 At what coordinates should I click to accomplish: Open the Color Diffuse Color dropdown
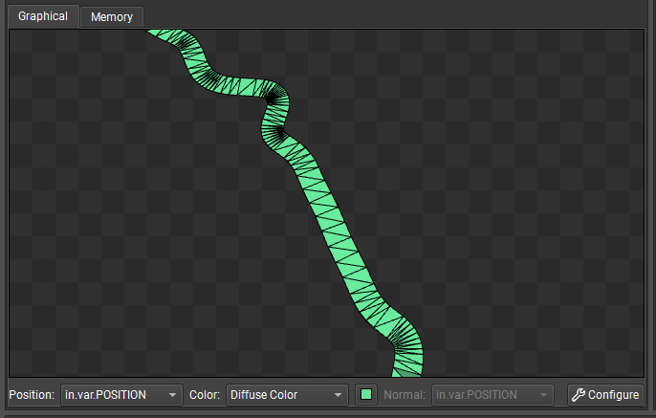point(287,395)
